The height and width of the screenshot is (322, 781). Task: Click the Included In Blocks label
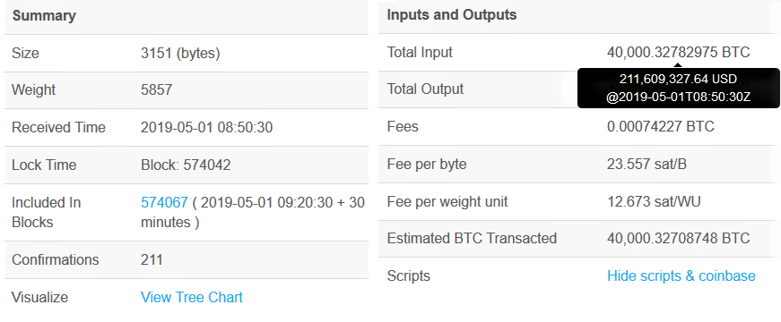pos(47,212)
